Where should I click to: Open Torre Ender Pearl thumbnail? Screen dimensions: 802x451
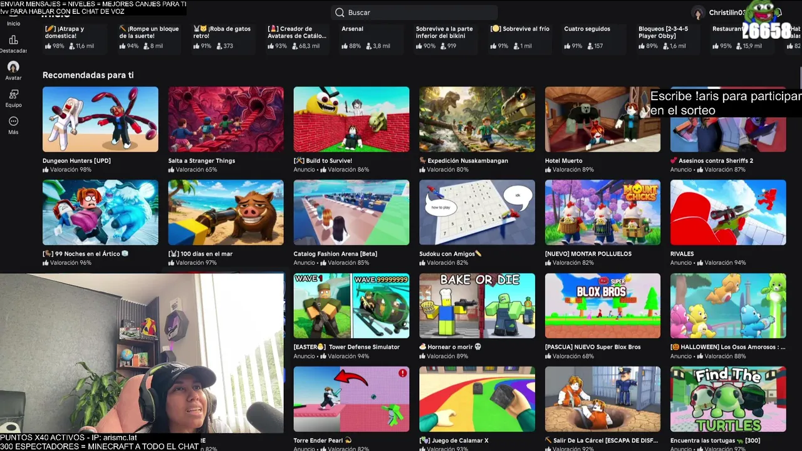coord(352,399)
